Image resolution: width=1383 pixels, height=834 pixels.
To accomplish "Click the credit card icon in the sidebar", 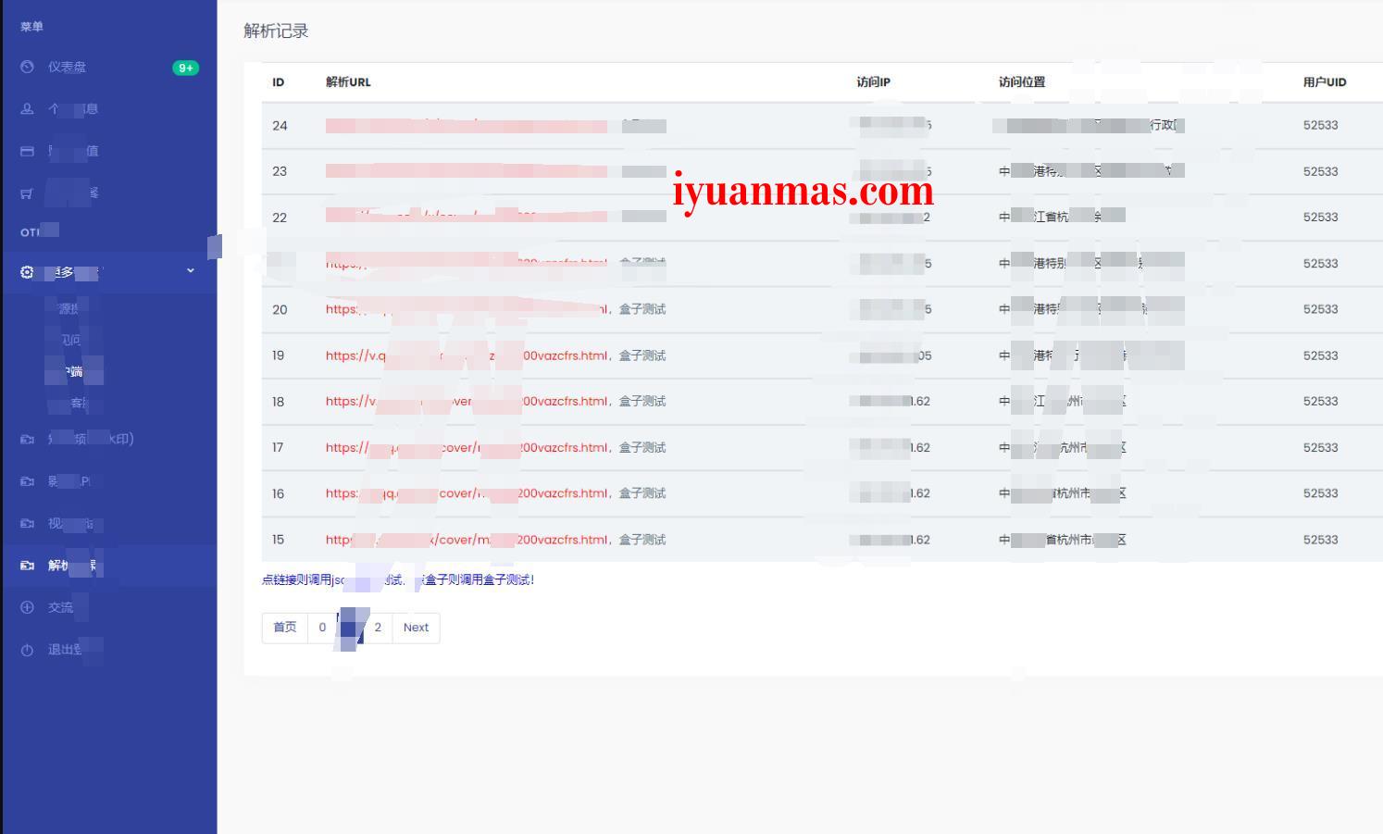I will (27, 151).
